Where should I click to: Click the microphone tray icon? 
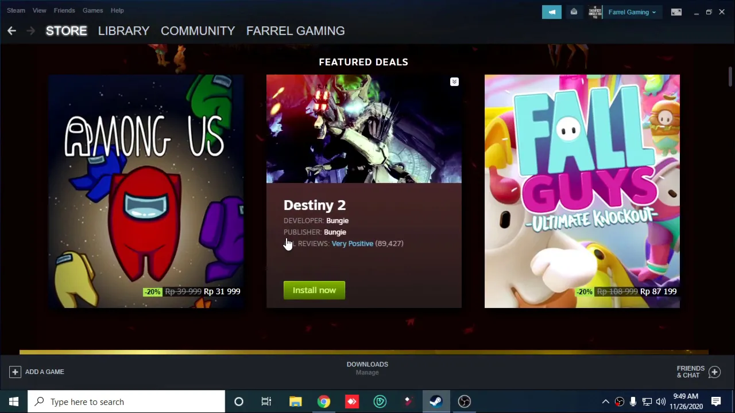pyautogui.click(x=633, y=402)
